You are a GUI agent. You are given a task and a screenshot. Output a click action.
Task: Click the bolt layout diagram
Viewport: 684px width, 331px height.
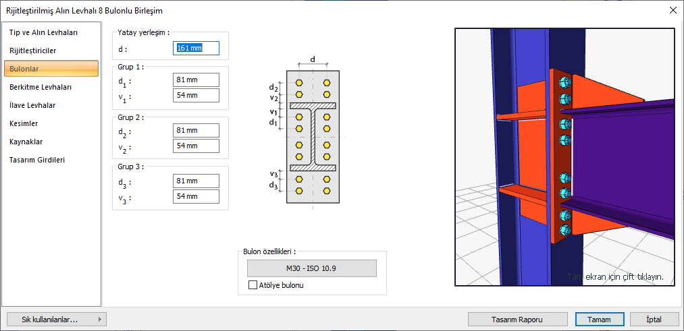[x=309, y=133]
